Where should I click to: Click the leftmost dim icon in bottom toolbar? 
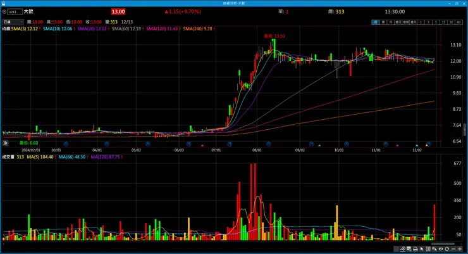(397, 249)
